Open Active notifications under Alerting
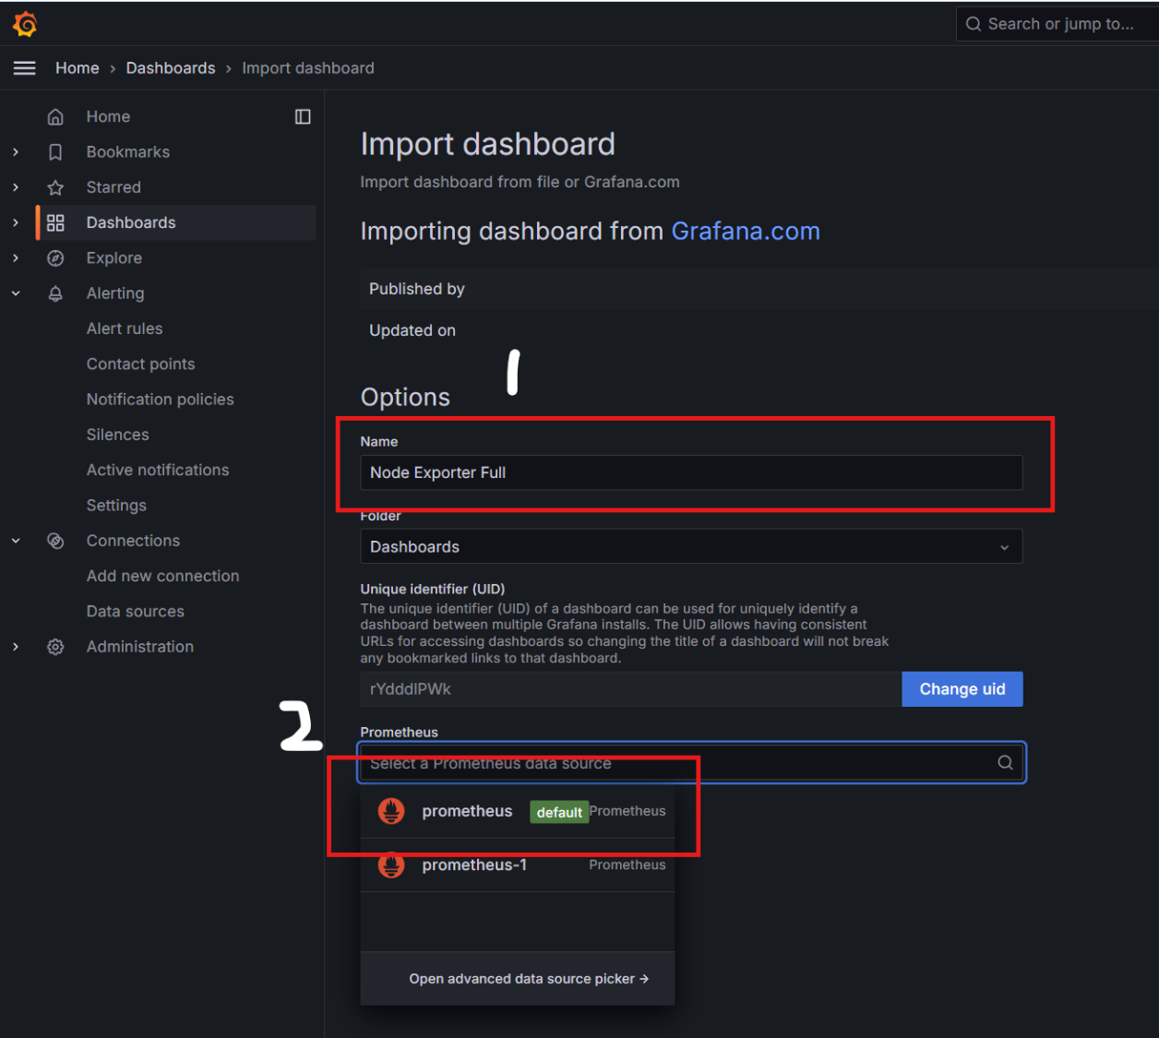1159x1038 pixels. pos(158,471)
